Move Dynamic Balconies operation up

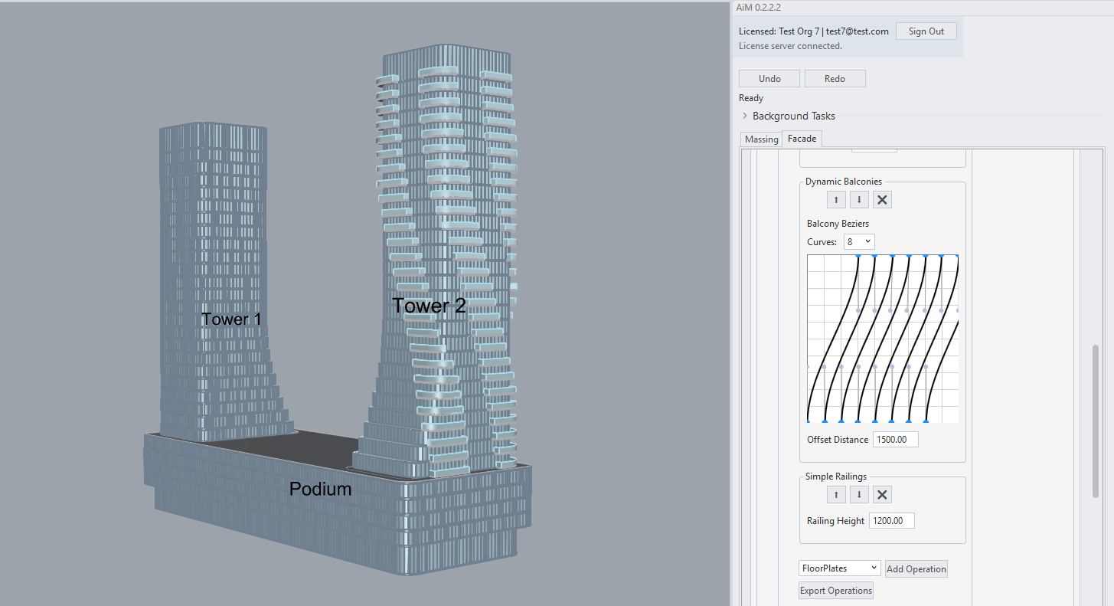[836, 200]
